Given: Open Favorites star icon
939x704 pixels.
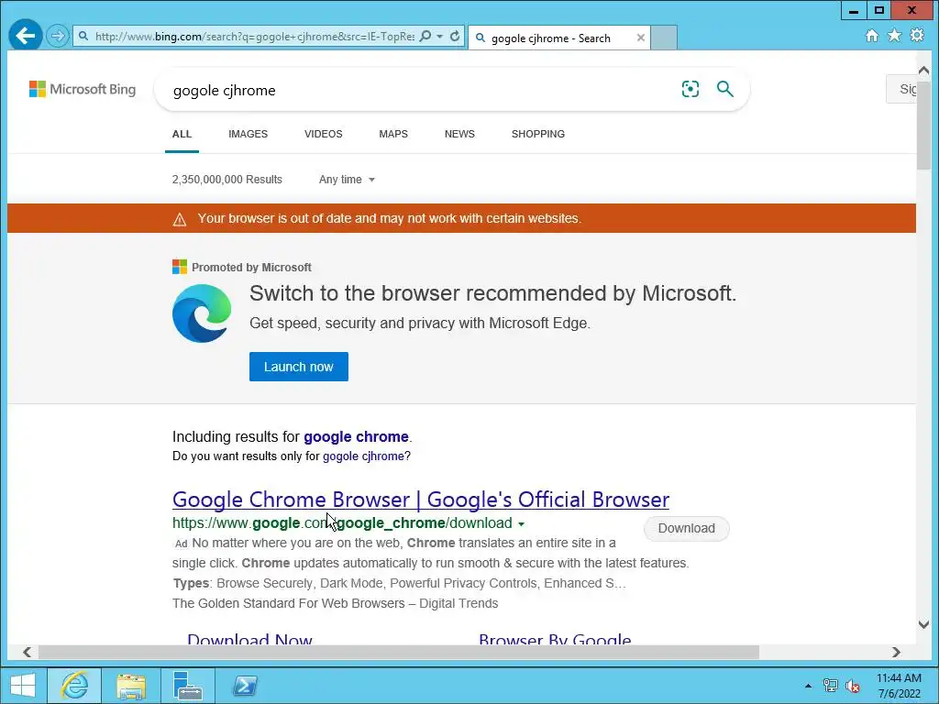Looking at the screenshot, I should click(894, 36).
